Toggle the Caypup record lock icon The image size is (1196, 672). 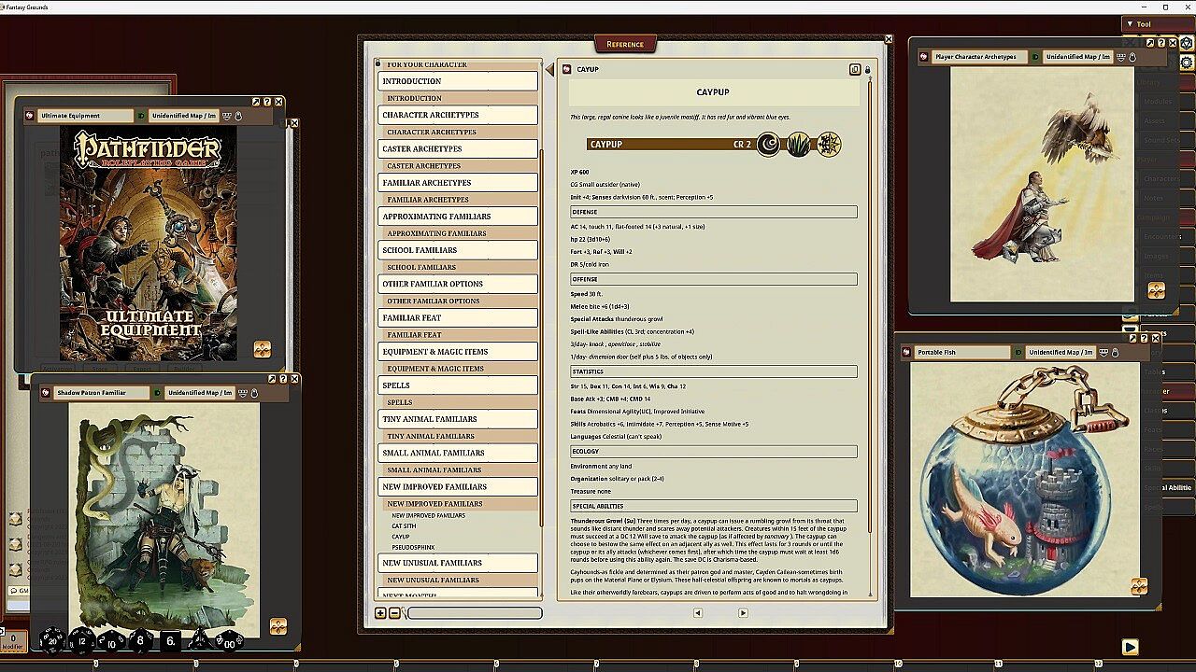(867, 69)
